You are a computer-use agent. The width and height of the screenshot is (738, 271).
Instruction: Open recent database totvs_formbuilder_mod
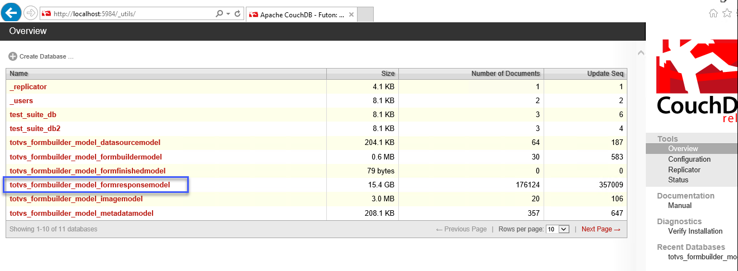coord(703,257)
